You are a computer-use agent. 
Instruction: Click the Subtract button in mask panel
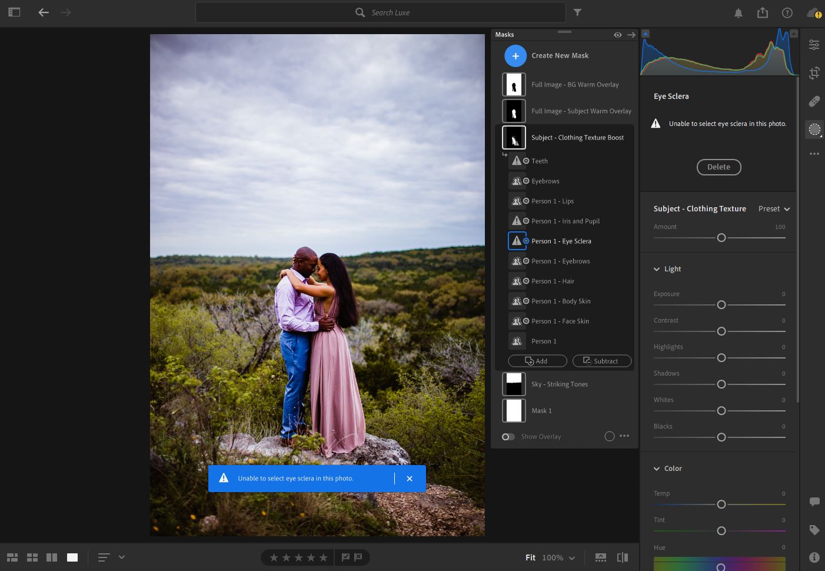(x=601, y=361)
